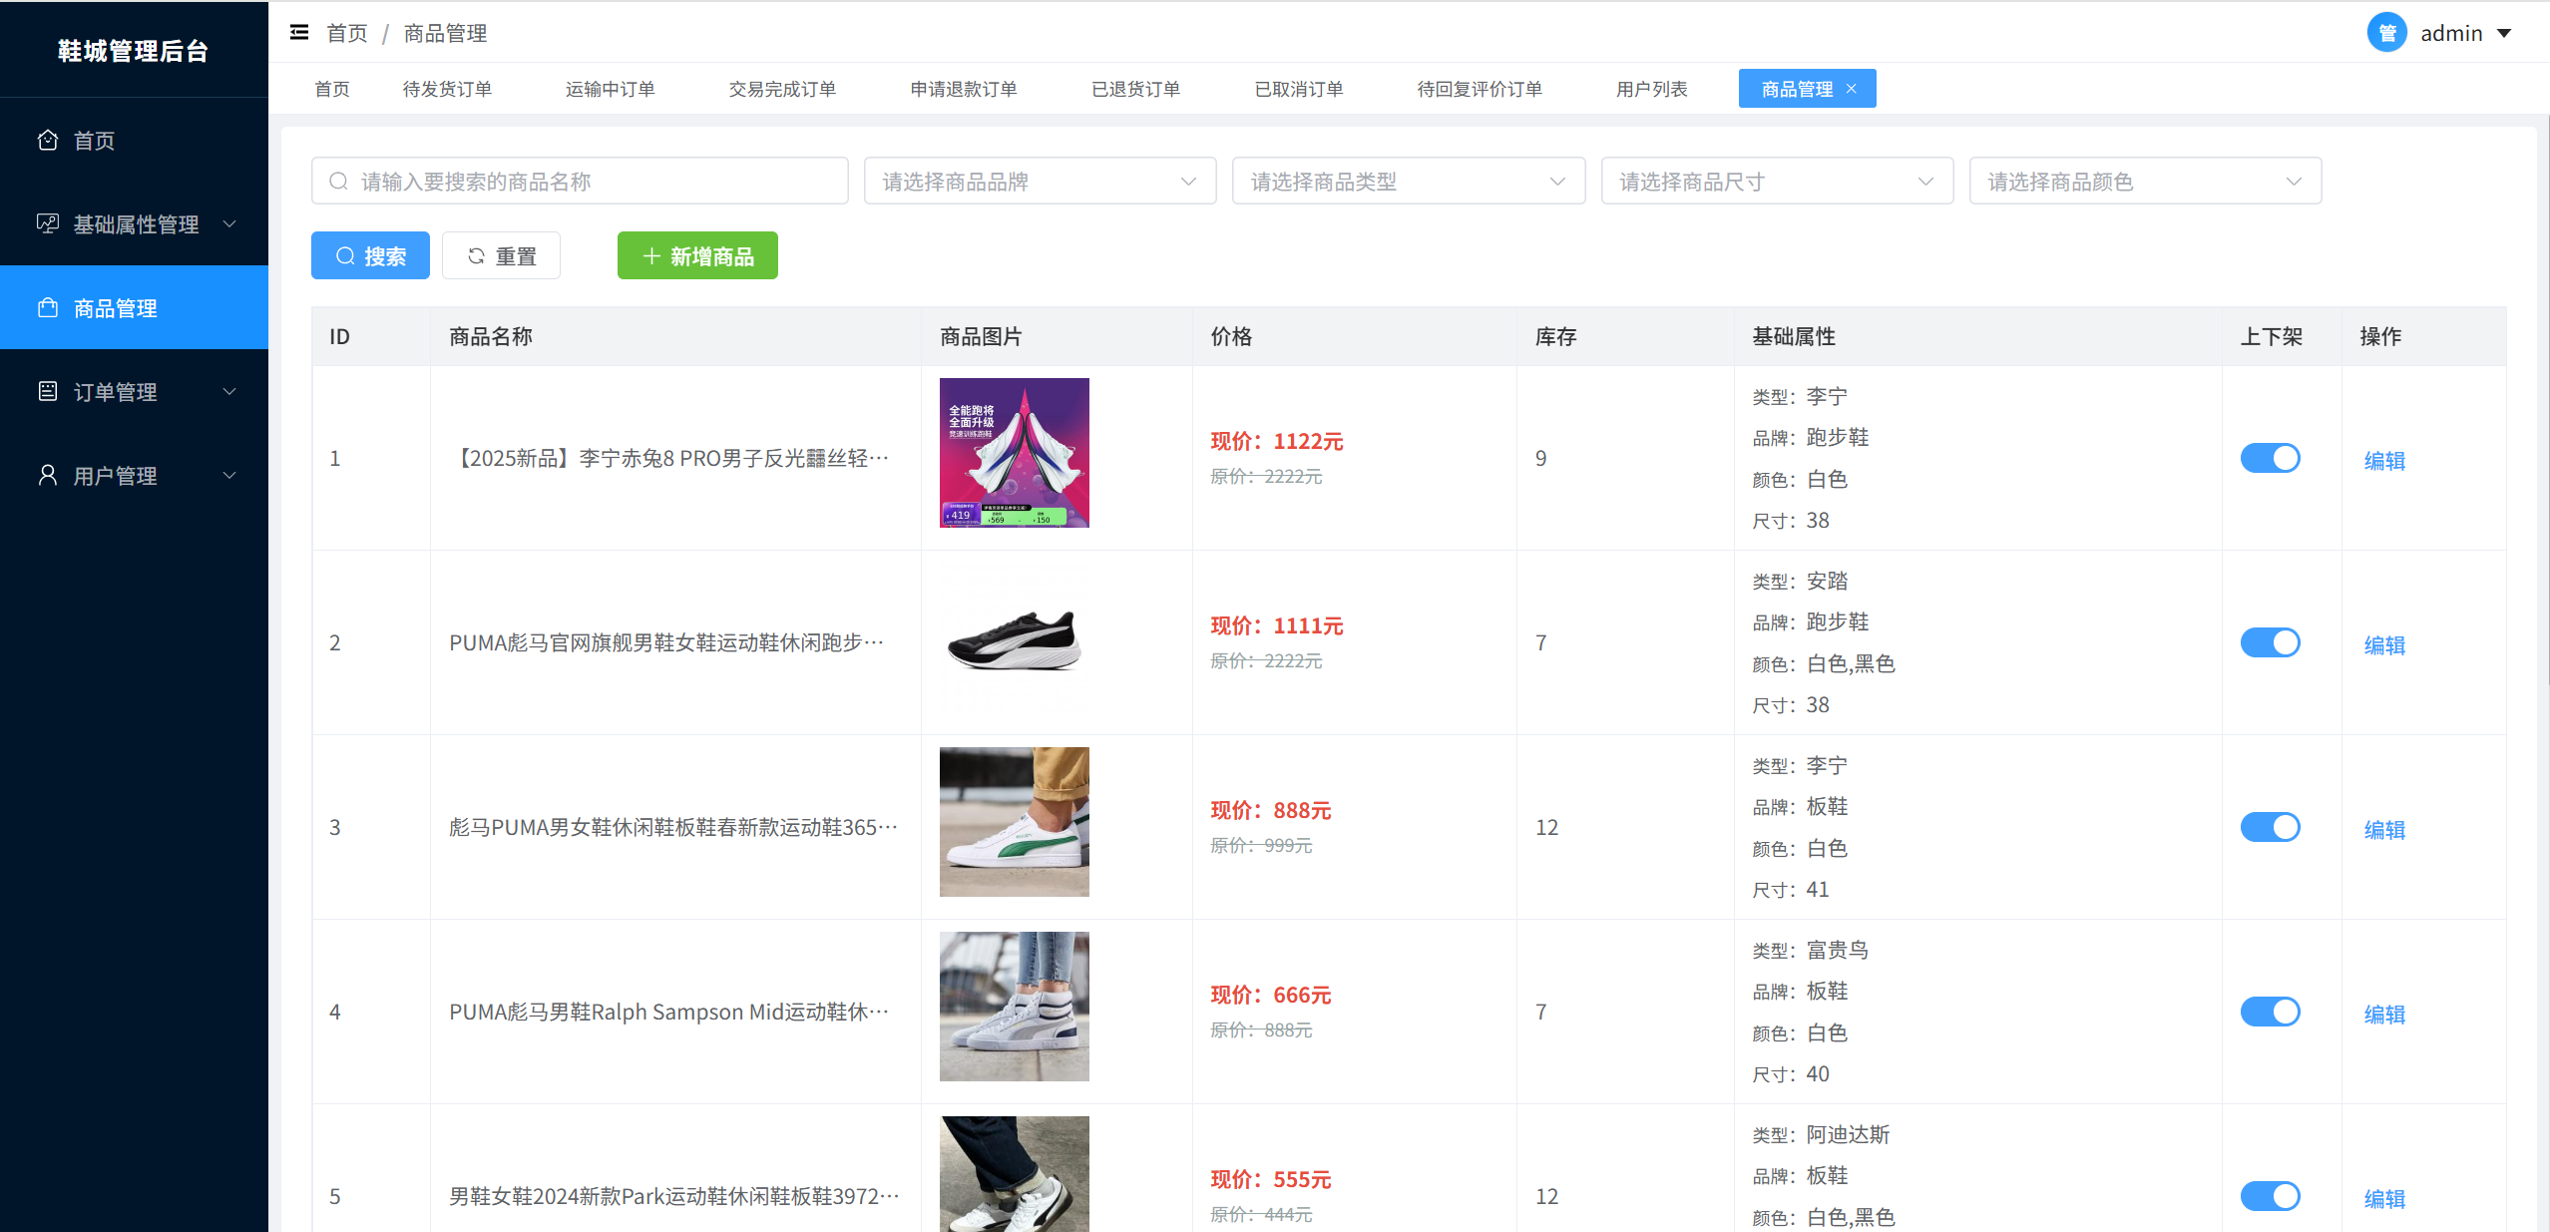Click the home icon in sidebar
Screen dimensions: 2550x1232
(x=47, y=141)
